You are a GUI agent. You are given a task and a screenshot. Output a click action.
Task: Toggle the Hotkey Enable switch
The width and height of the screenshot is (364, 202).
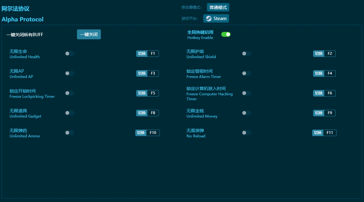pos(226,34)
